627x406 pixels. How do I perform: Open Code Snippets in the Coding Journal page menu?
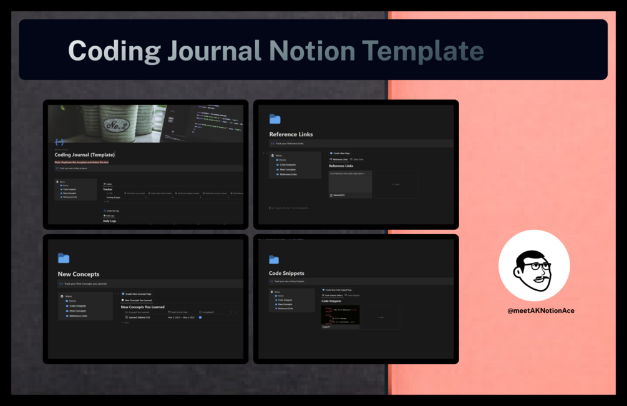coord(68,189)
